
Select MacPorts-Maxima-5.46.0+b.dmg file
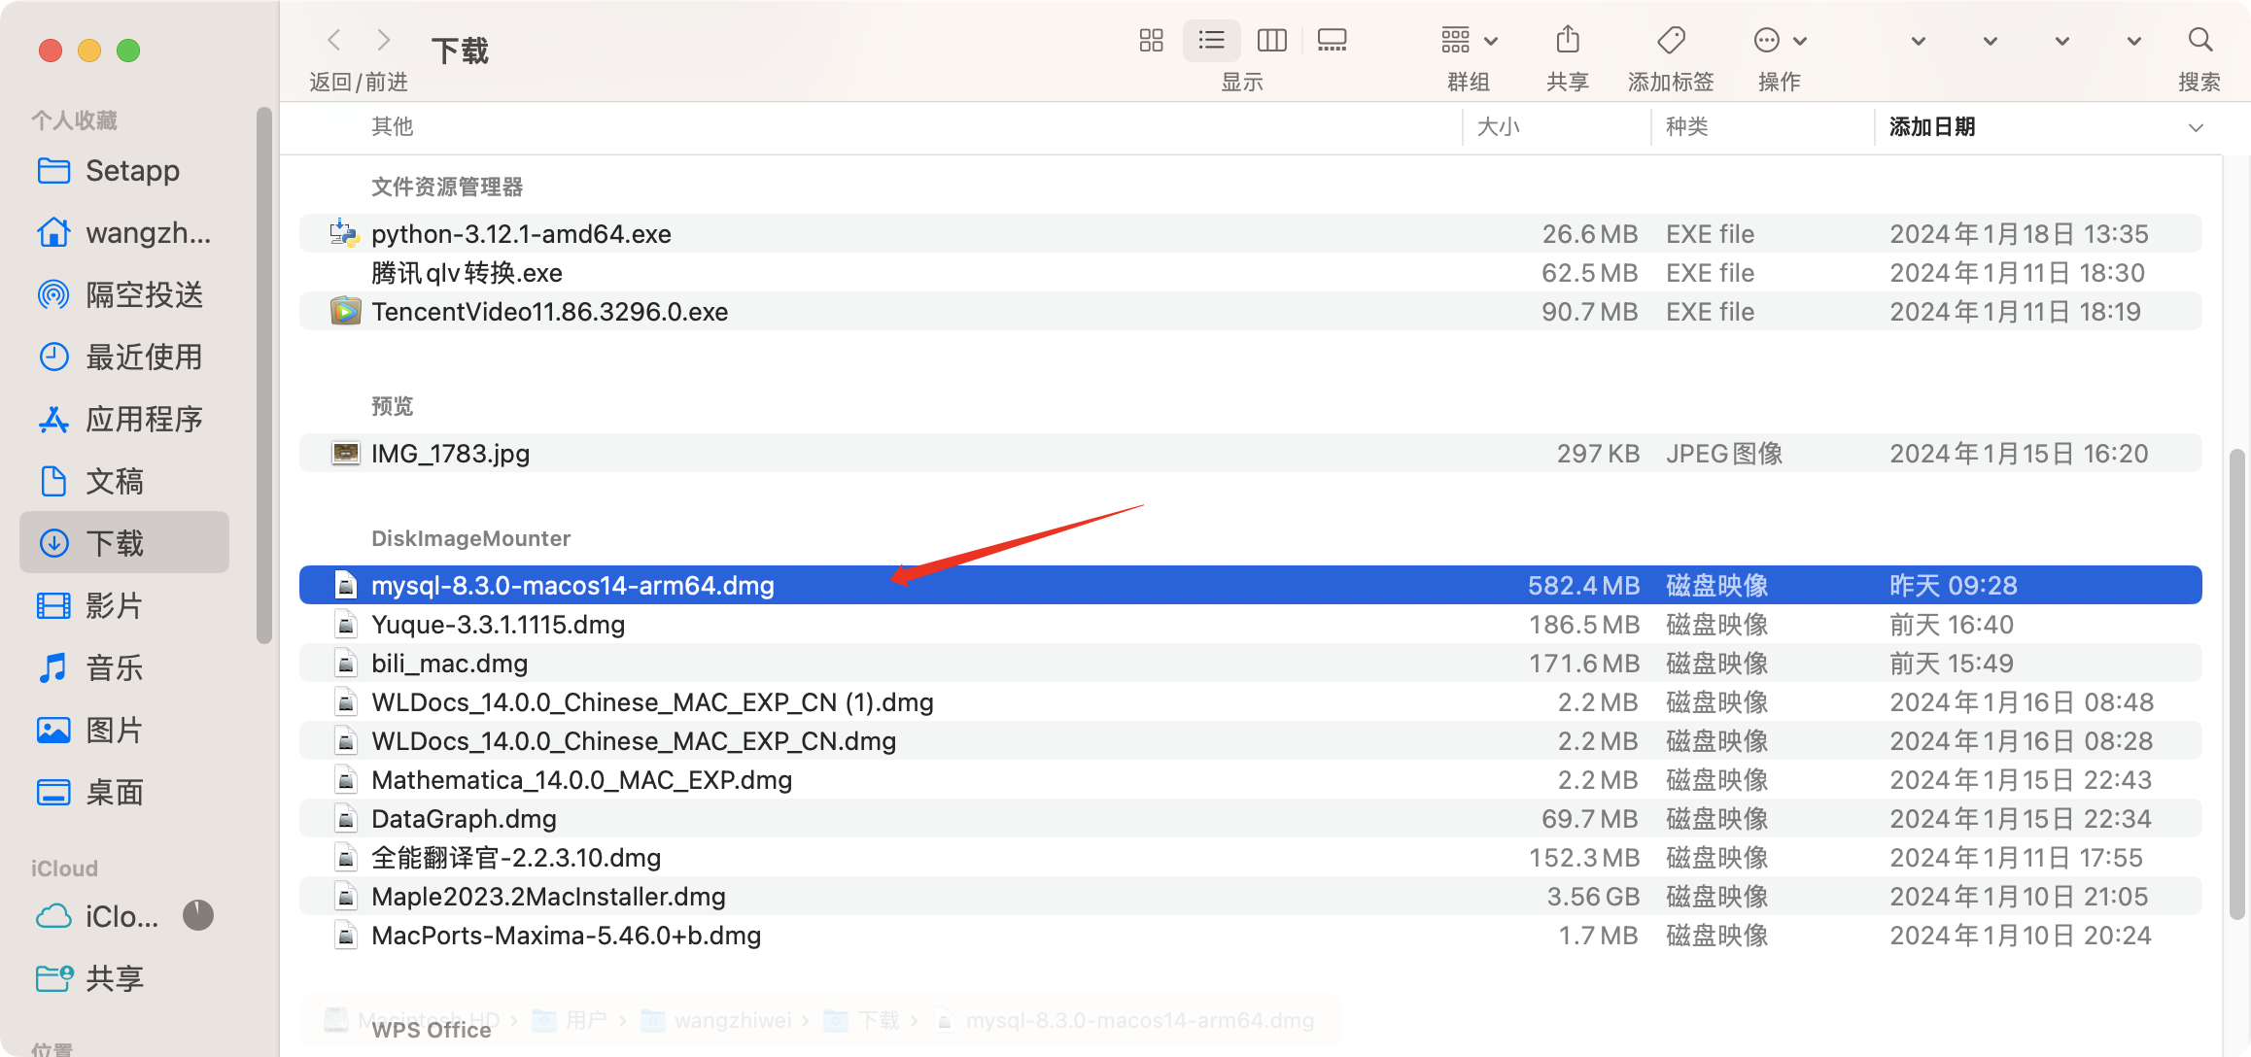point(1250,936)
